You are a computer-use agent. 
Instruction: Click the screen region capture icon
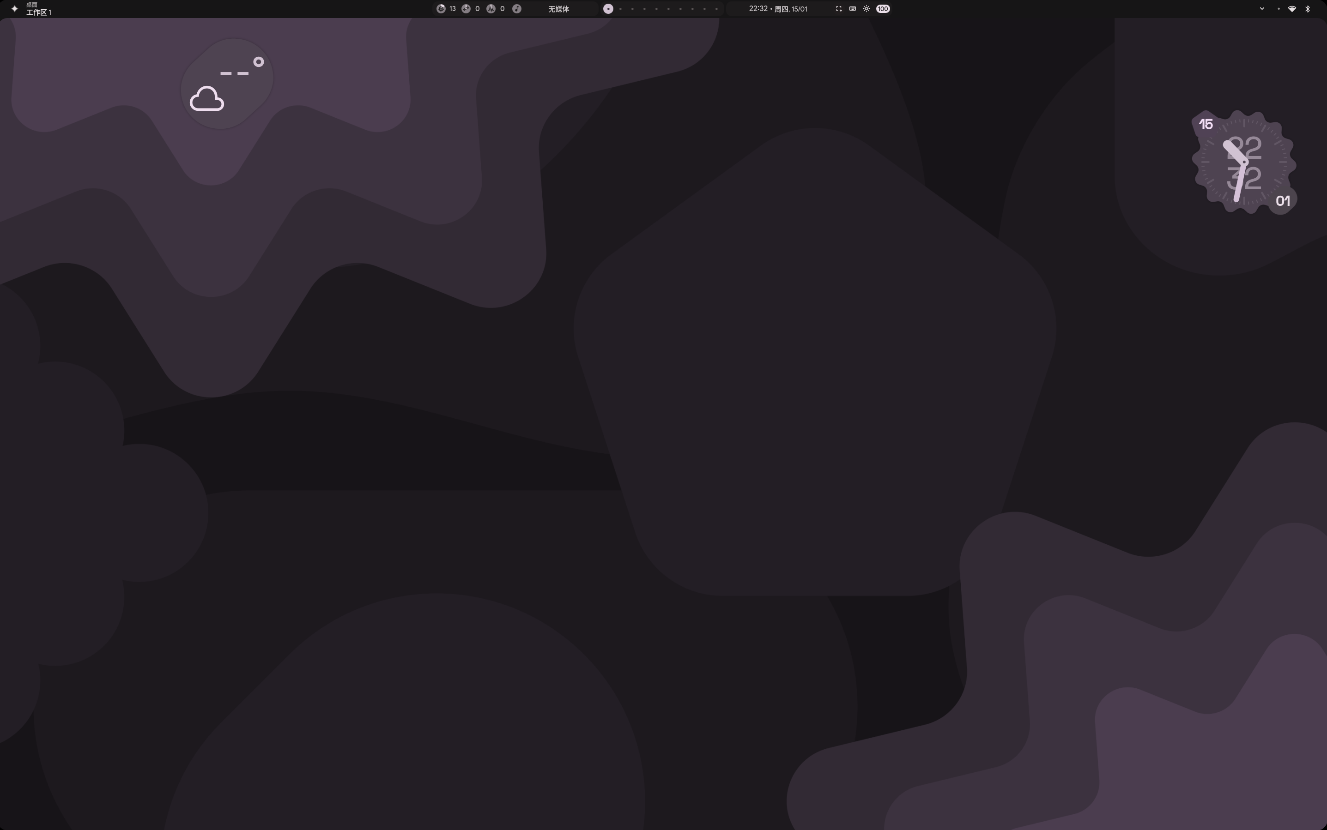pos(839,9)
